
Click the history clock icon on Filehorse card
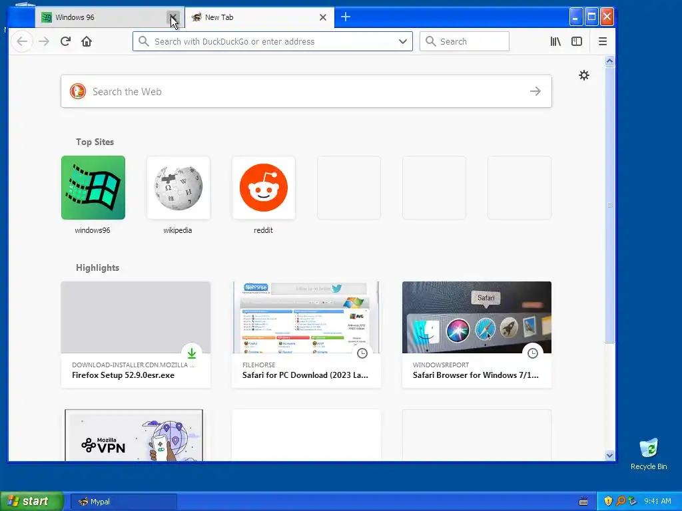pyautogui.click(x=362, y=353)
